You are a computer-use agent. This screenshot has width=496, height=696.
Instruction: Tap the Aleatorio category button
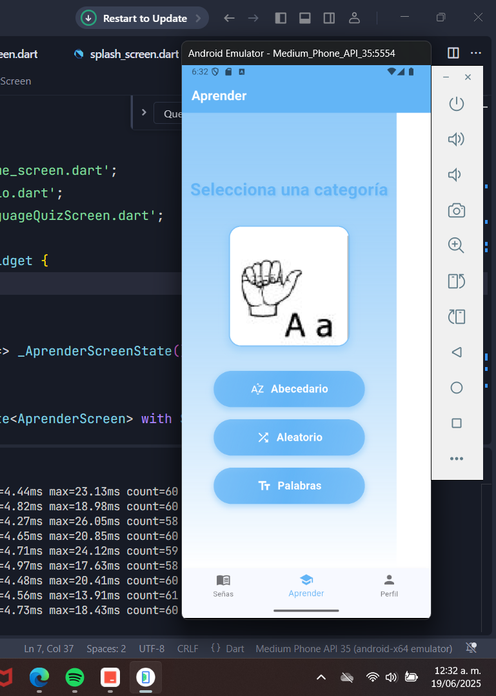pyautogui.click(x=289, y=437)
